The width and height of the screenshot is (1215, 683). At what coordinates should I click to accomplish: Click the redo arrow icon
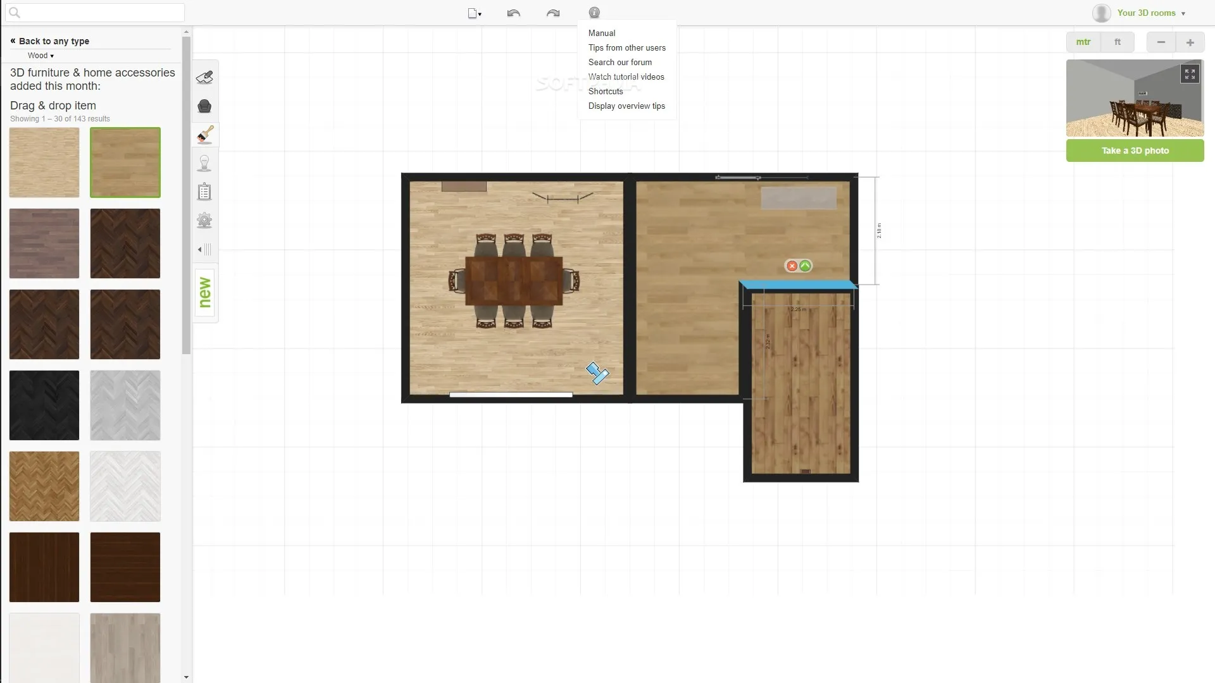(x=552, y=13)
